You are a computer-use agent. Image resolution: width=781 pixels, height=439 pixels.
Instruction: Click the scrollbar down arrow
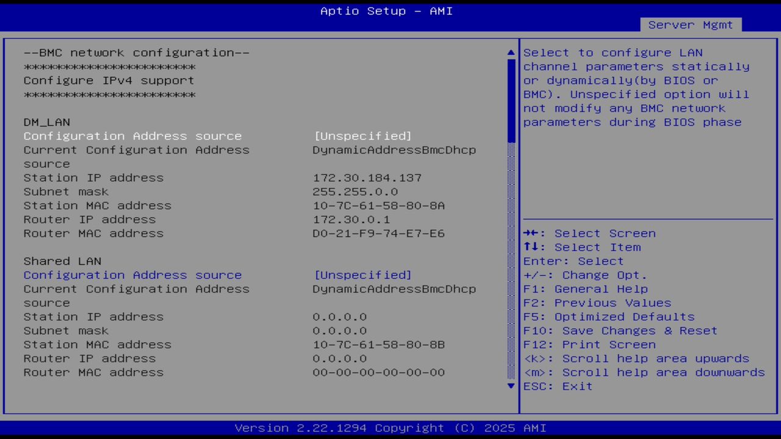coord(511,386)
